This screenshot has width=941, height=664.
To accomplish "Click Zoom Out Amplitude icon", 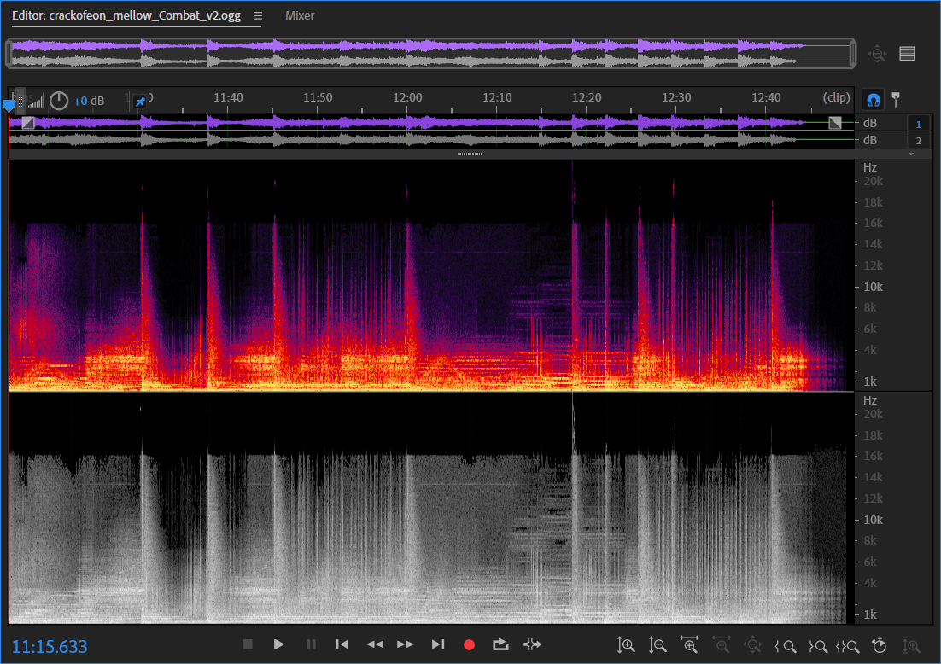I will tap(658, 645).
